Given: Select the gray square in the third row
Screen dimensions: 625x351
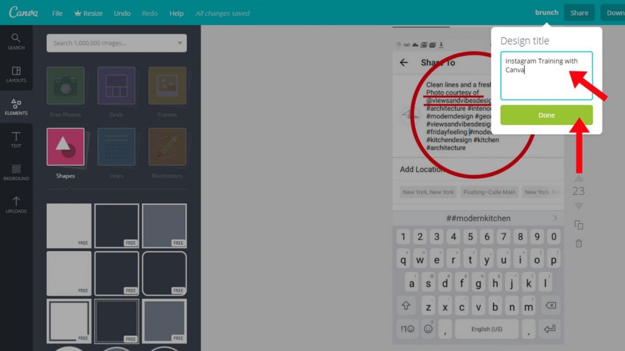Looking at the screenshot, I should pos(164,321).
